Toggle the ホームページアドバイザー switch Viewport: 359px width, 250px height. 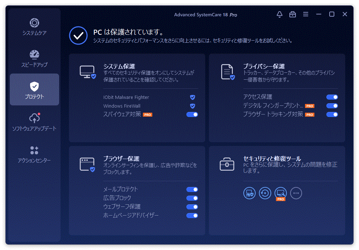click(x=192, y=216)
